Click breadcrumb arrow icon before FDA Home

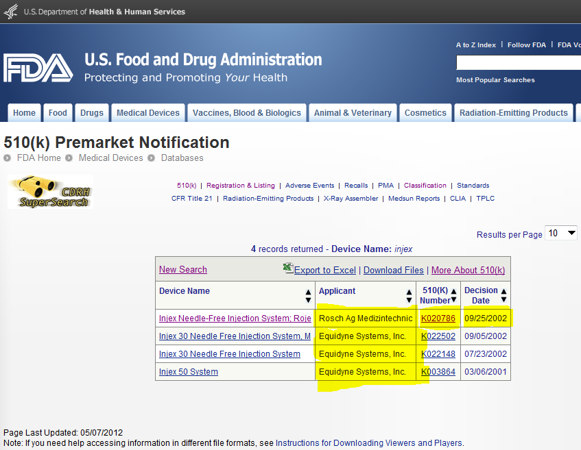[x=7, y=158]
